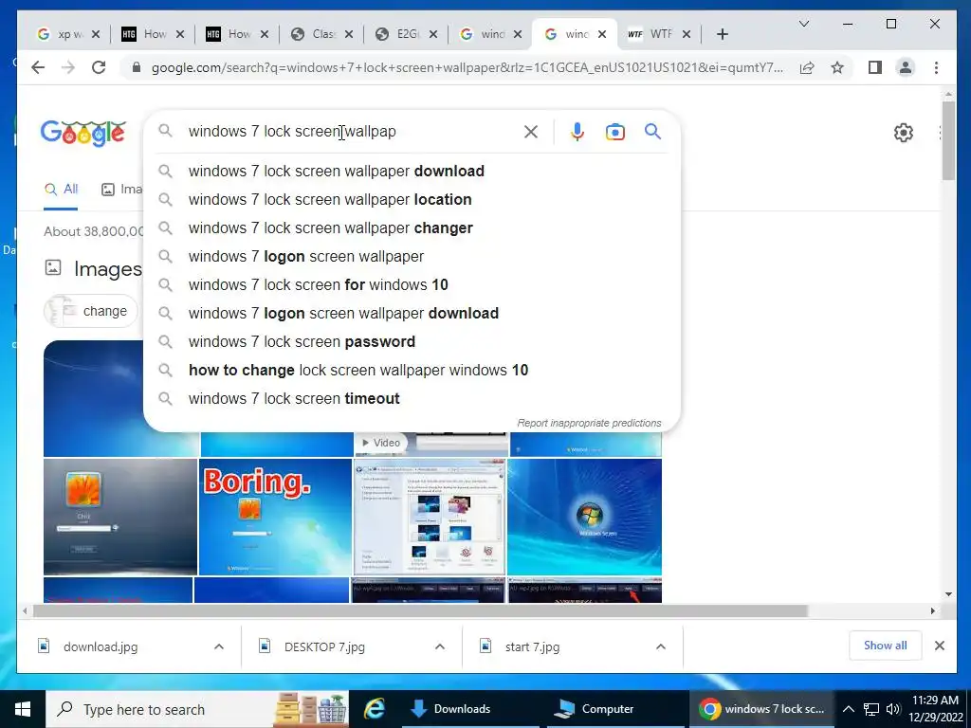This screenshot has height=728, width=971.
Task: Click the vertical page scrollbar thumb
Action: pyautogui.click(x=948, y=140)
